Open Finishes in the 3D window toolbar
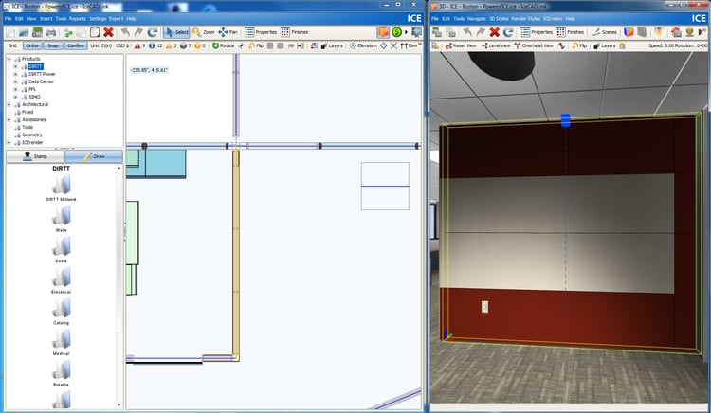Image resolution: width=711 pixels, height=413 pixels. click(x=570, y=32)
